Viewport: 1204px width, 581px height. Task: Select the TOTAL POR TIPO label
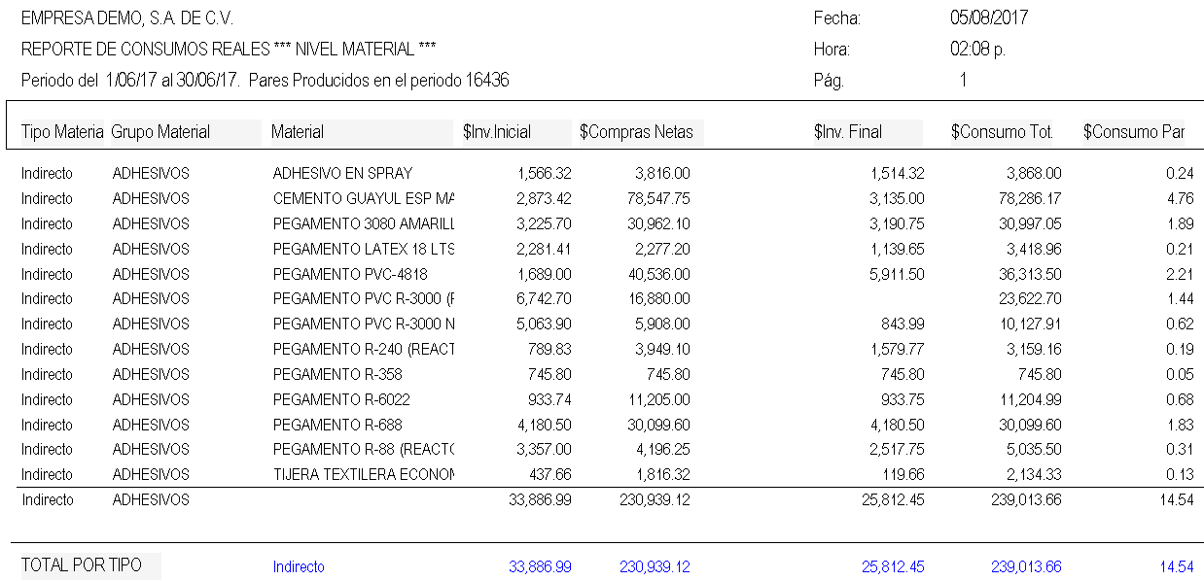(82, 565)
